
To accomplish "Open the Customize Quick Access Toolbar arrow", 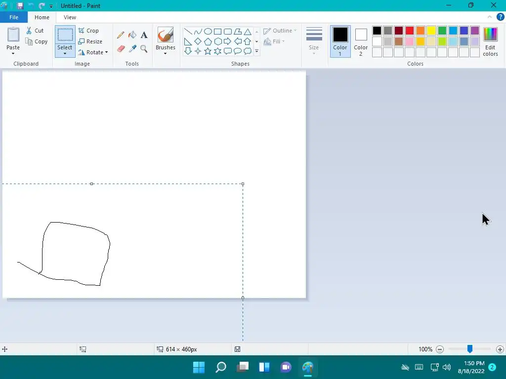I will pos(51,6).
